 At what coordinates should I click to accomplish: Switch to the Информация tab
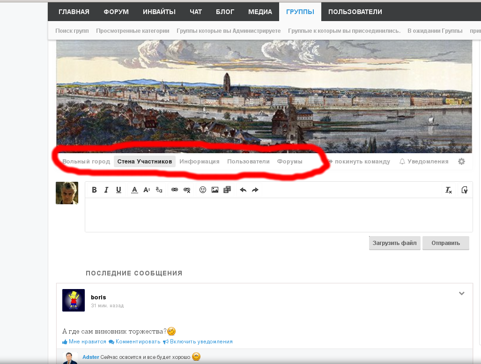(x=199, y=162)
